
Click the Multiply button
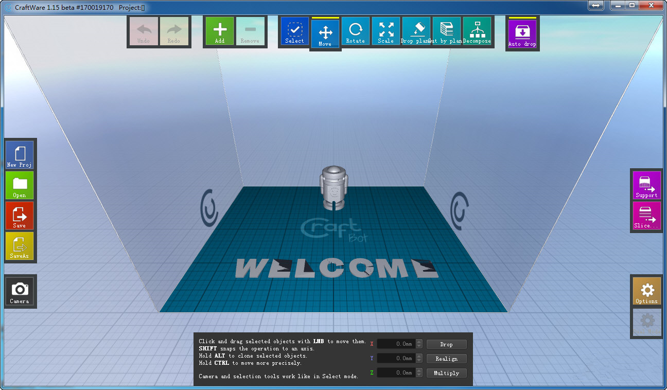coord(446,373)
